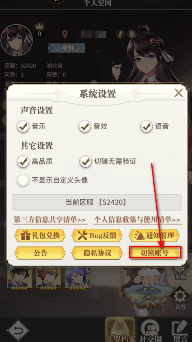Toggle the 音乐 checkbox
The image size is (192, 342).
(x=23, y=126)
